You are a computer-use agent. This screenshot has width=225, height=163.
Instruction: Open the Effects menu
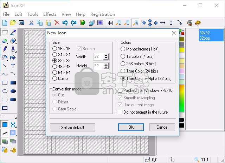tap(50, 14)
